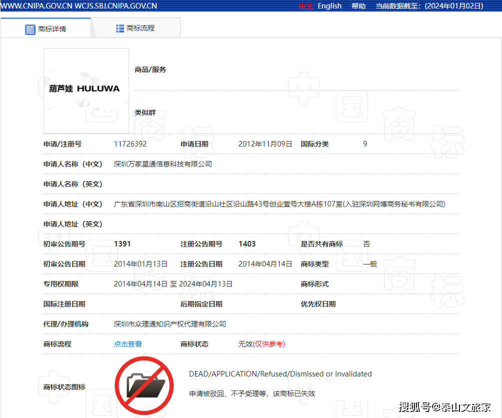The image size is (502, 418).
Task: Select trademark status 无效(仅供参考)
Action: pos(262,344)
